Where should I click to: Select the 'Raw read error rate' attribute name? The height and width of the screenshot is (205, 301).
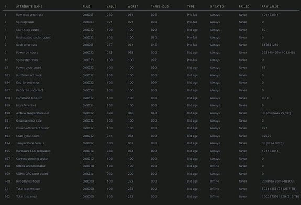click(x=29, y=15)
